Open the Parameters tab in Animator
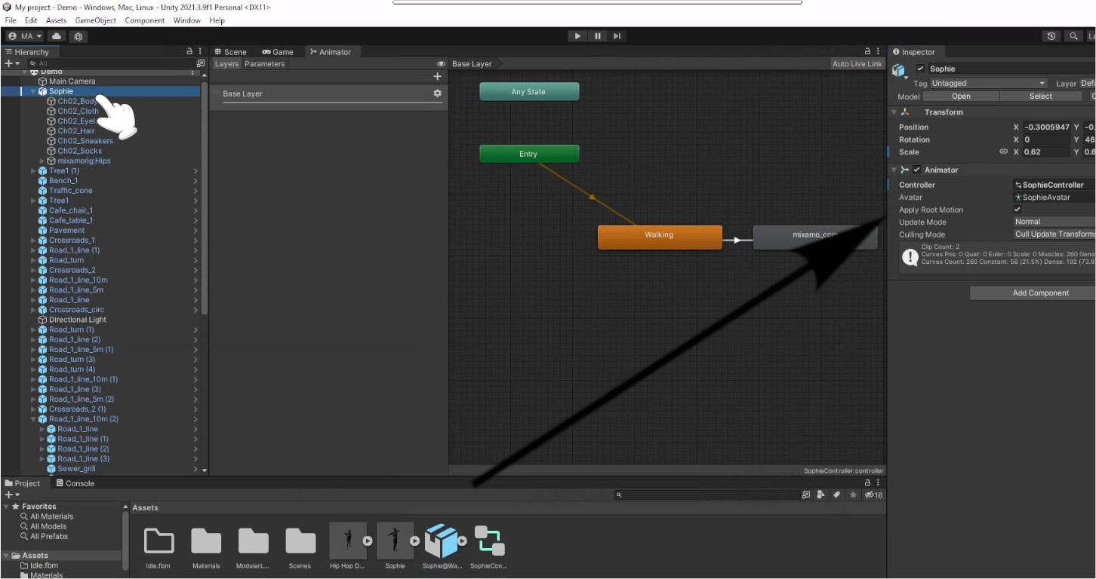Image resolution: width=1096 pixels, height=579 pixels. coord(264,64)
